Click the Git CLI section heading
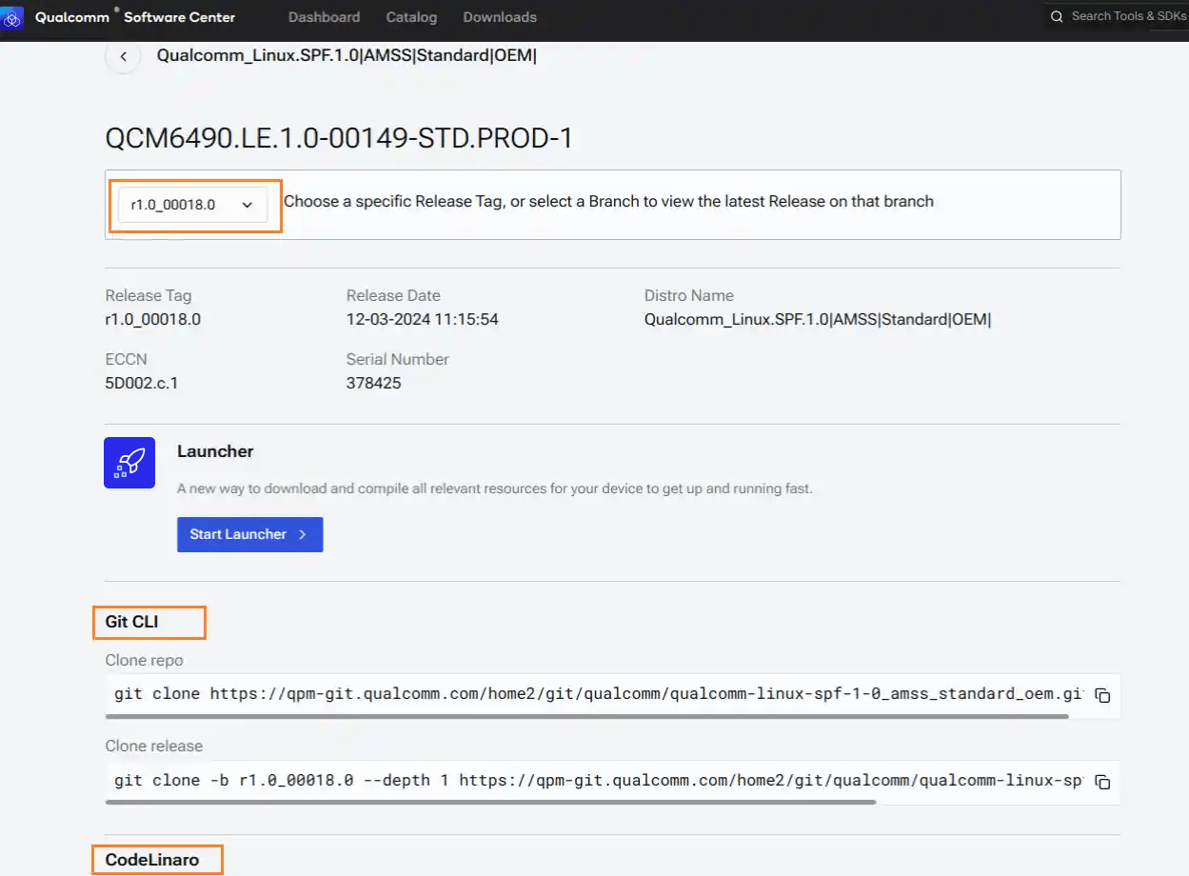1189x876 pixels. (x=131, y=622)
